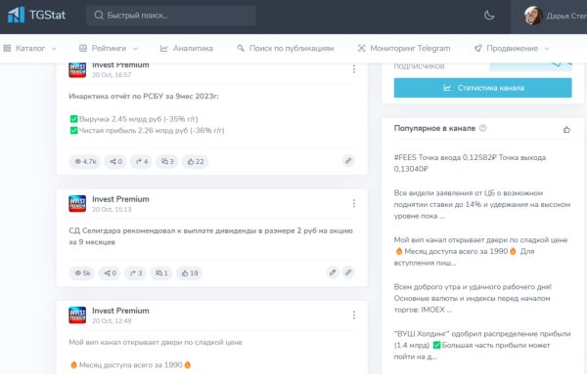Select text Инарктика отчёт по РСБУ
This screenshot has height=374, width=587.
144,97
